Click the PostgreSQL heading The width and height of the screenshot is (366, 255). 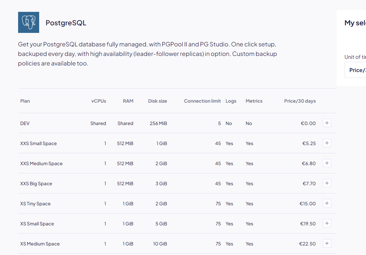point(66,23)
